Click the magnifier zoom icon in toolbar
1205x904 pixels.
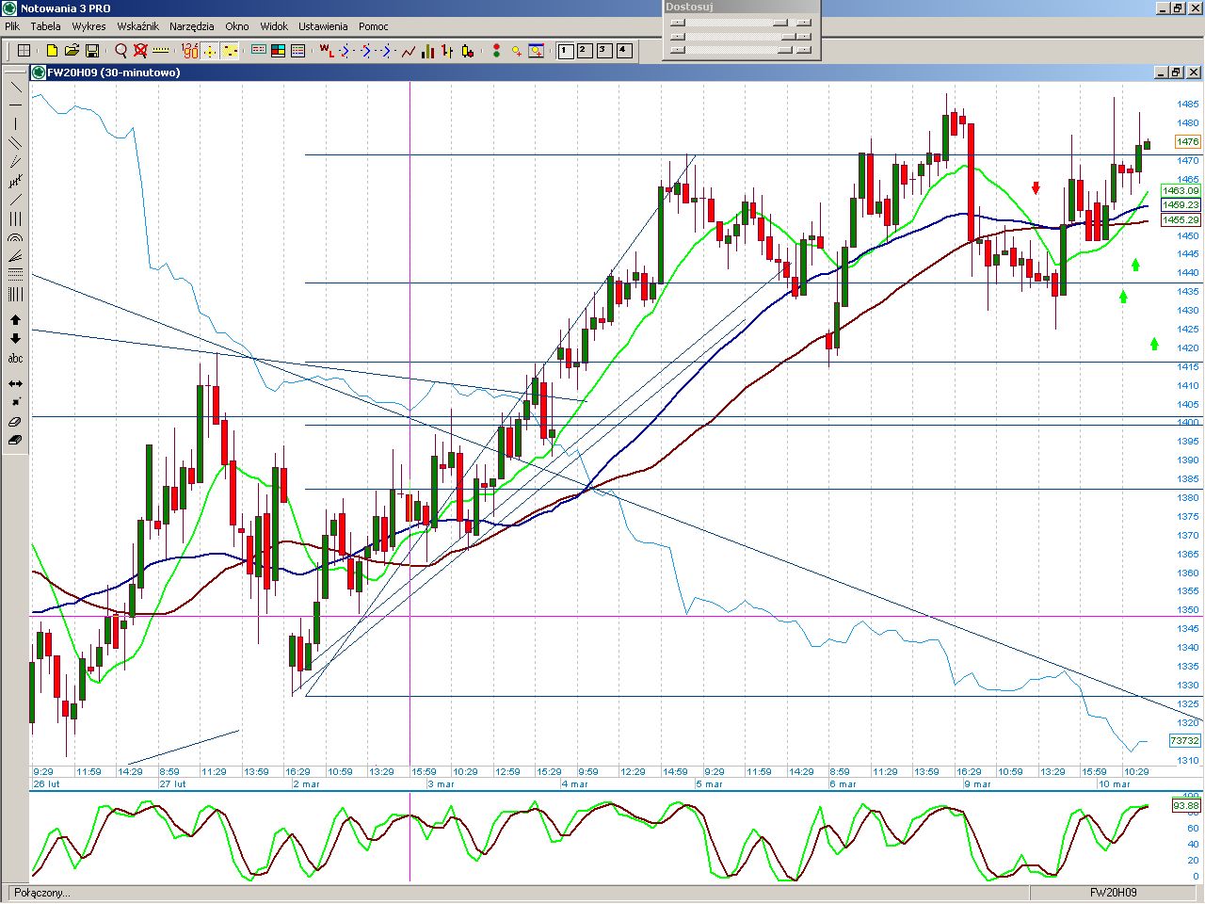click(x=120, y=51)
